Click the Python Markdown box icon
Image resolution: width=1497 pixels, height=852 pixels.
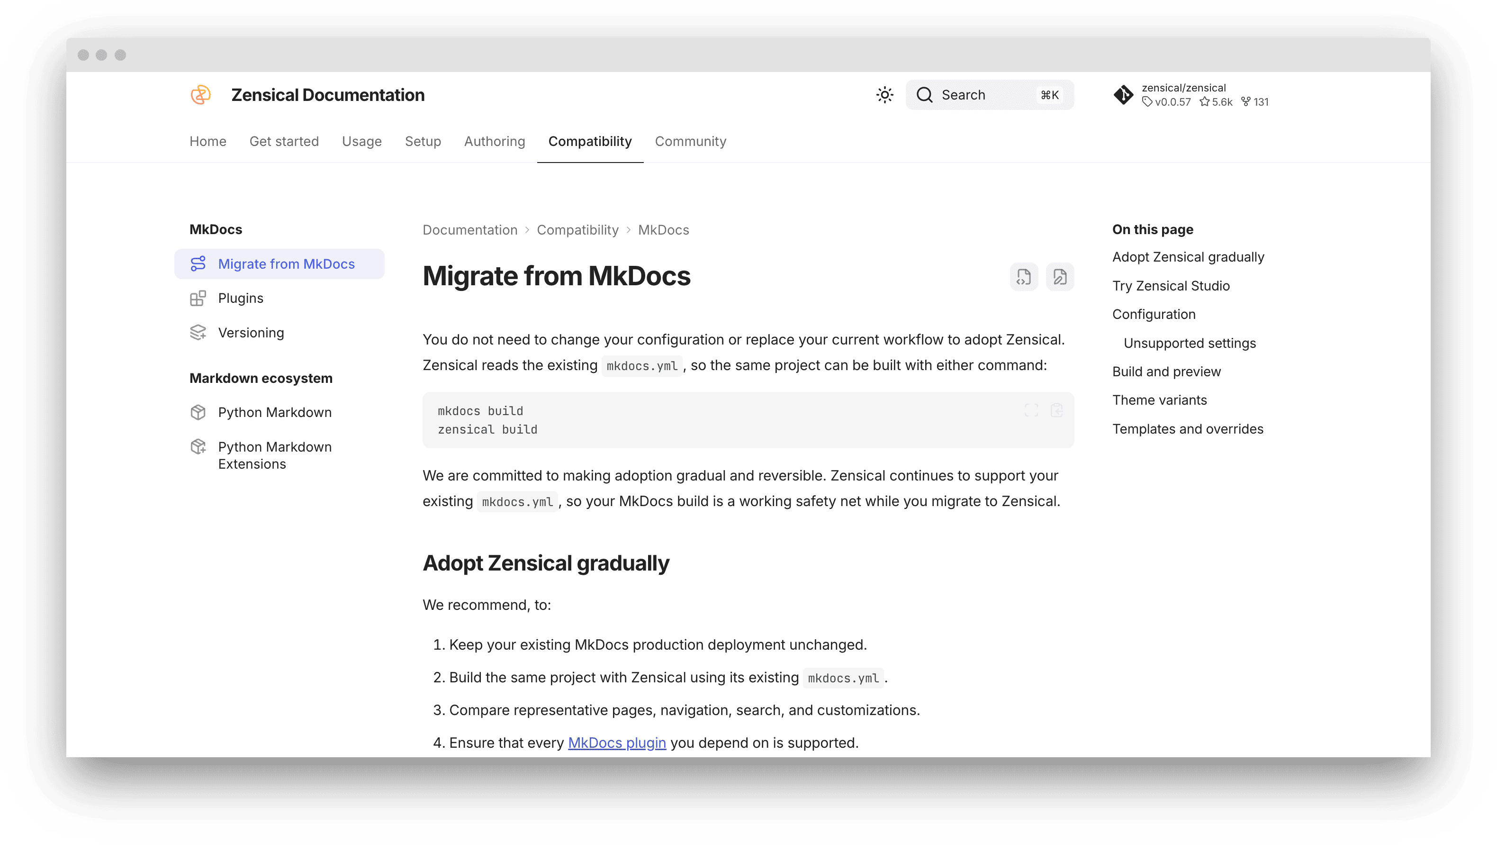pyautogui.click(x=198, y=412)
